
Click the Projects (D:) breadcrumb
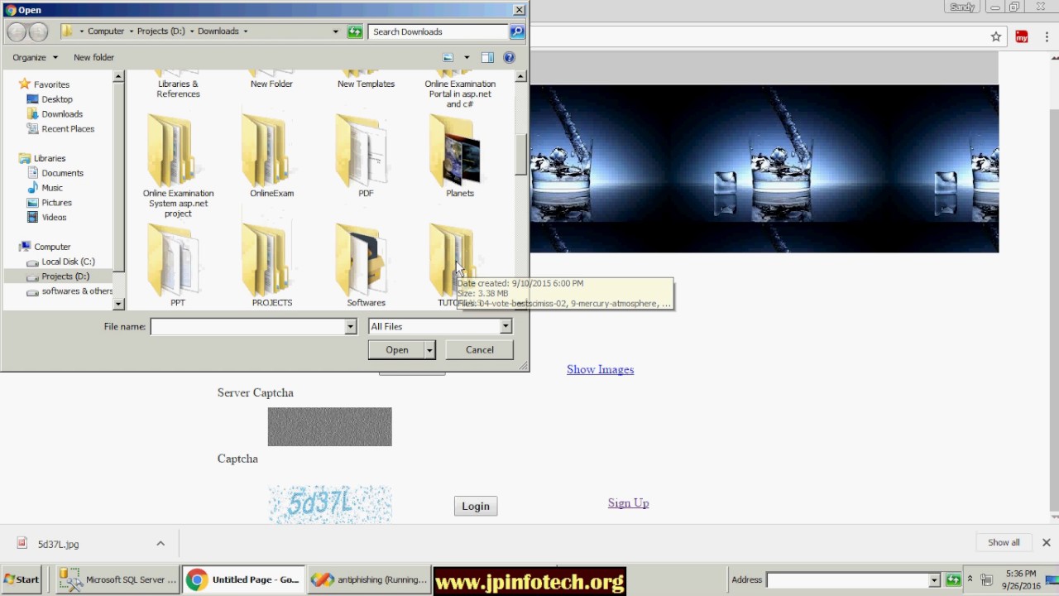[x=161, y=31]
